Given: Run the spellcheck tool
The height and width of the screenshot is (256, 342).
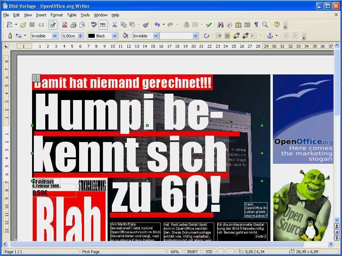Looking at the screenshot, I should pyautogui.click(x=94, y=25).
